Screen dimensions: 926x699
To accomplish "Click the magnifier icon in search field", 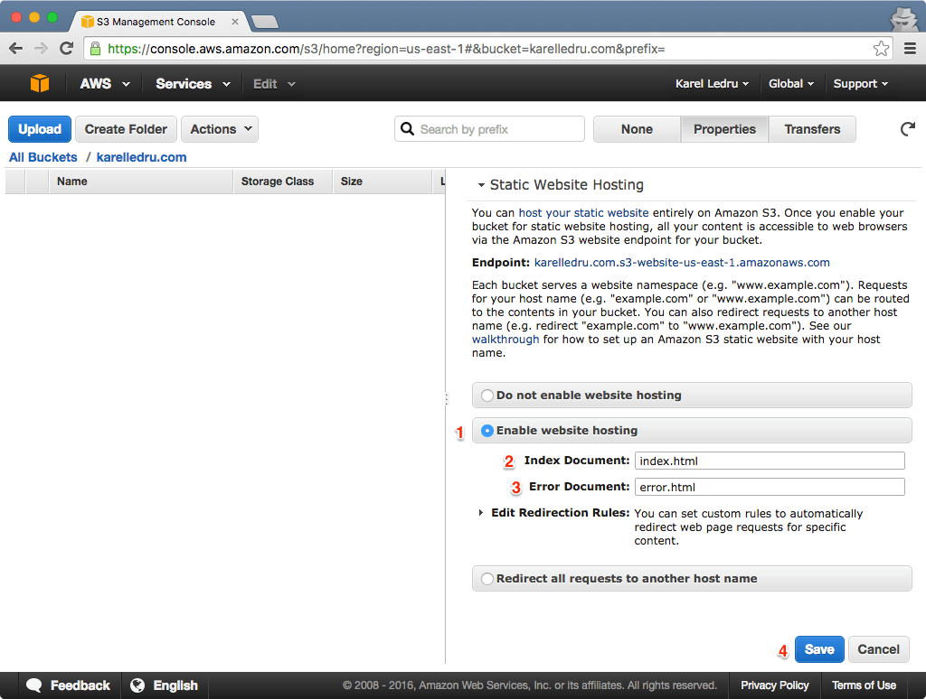I will click(x=407, y=129).
